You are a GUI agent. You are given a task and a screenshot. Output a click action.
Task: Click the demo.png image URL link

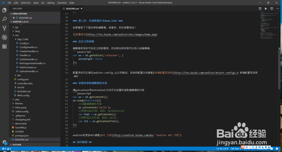pos(122,34)
